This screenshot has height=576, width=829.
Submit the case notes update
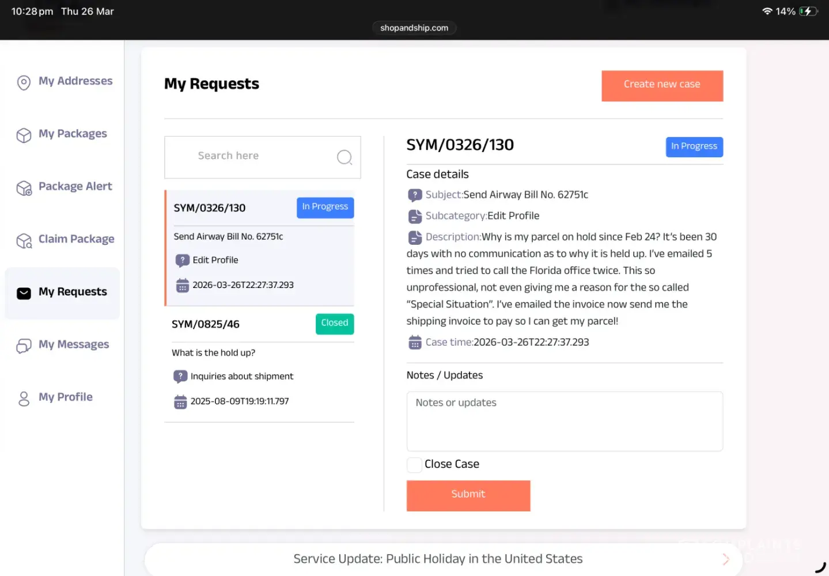coord(468,495)
